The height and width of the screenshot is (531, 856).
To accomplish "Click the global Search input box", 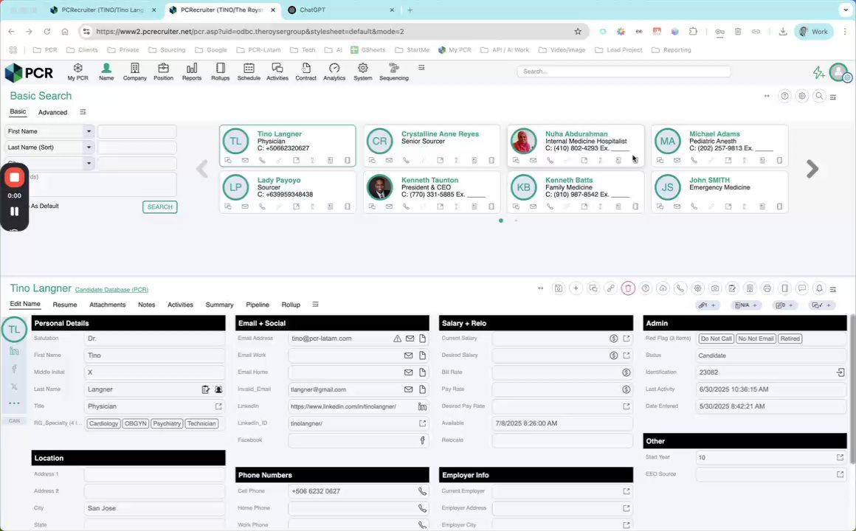I will (624, 72).
